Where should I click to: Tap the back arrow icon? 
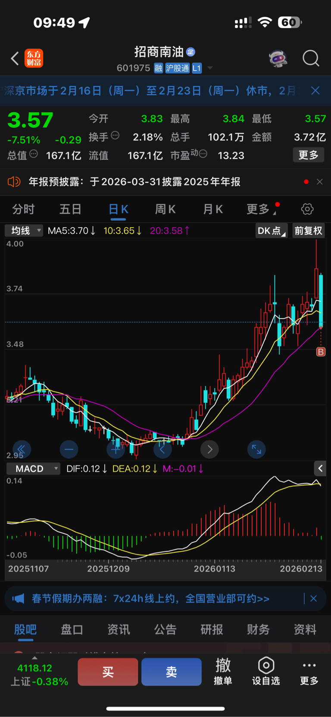15,58
